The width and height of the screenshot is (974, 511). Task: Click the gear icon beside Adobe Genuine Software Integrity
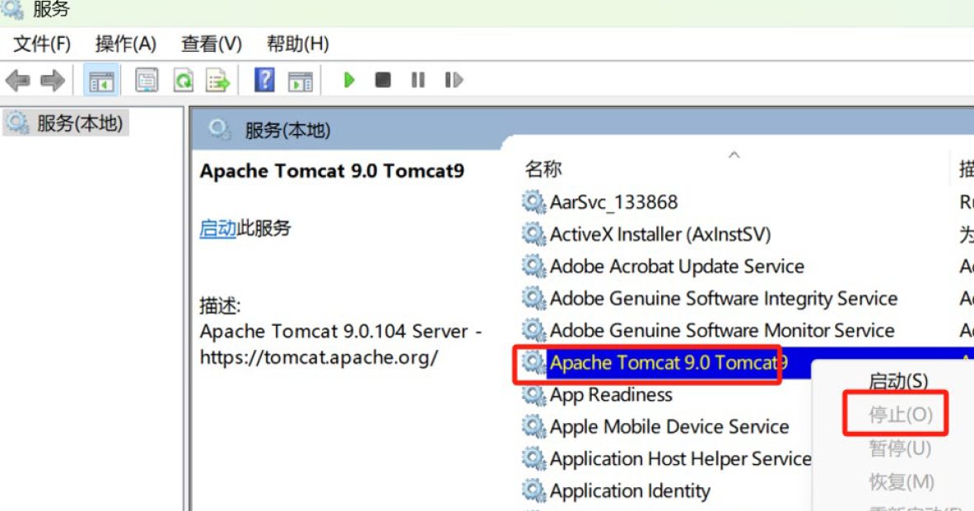coord(533,299)
